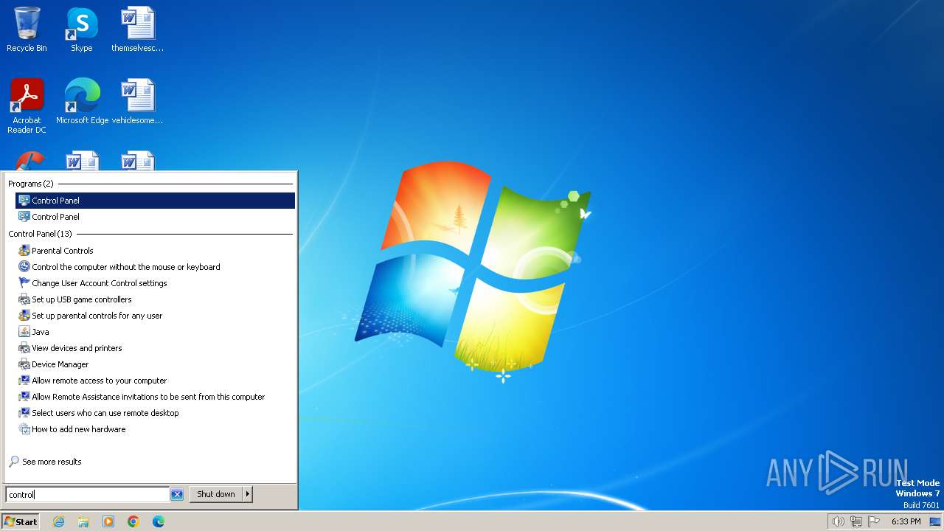
Task: Open Acrobat Reader DC desktop shortcut
Action: point(27,106)
